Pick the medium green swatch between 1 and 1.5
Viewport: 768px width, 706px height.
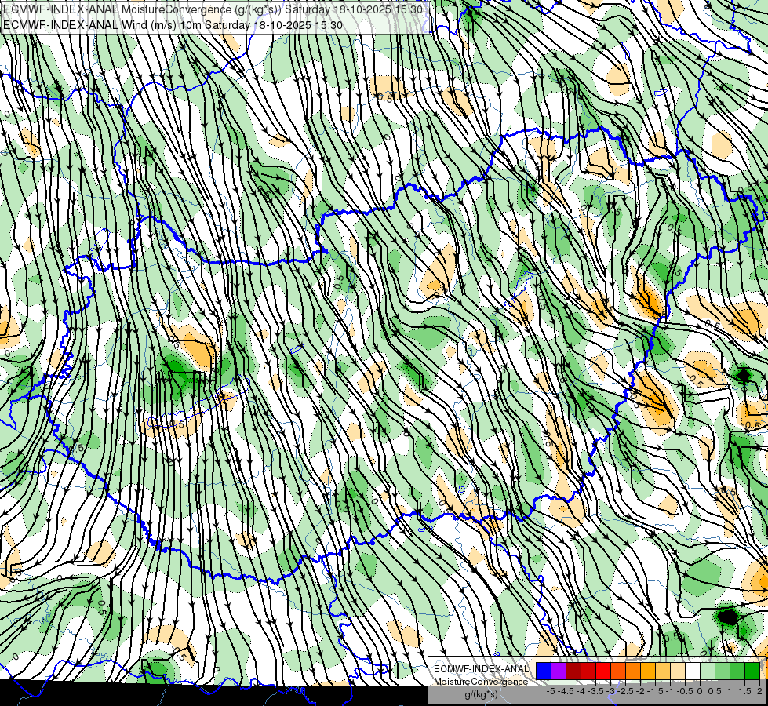pyautogui.click(x=737, y=671)
